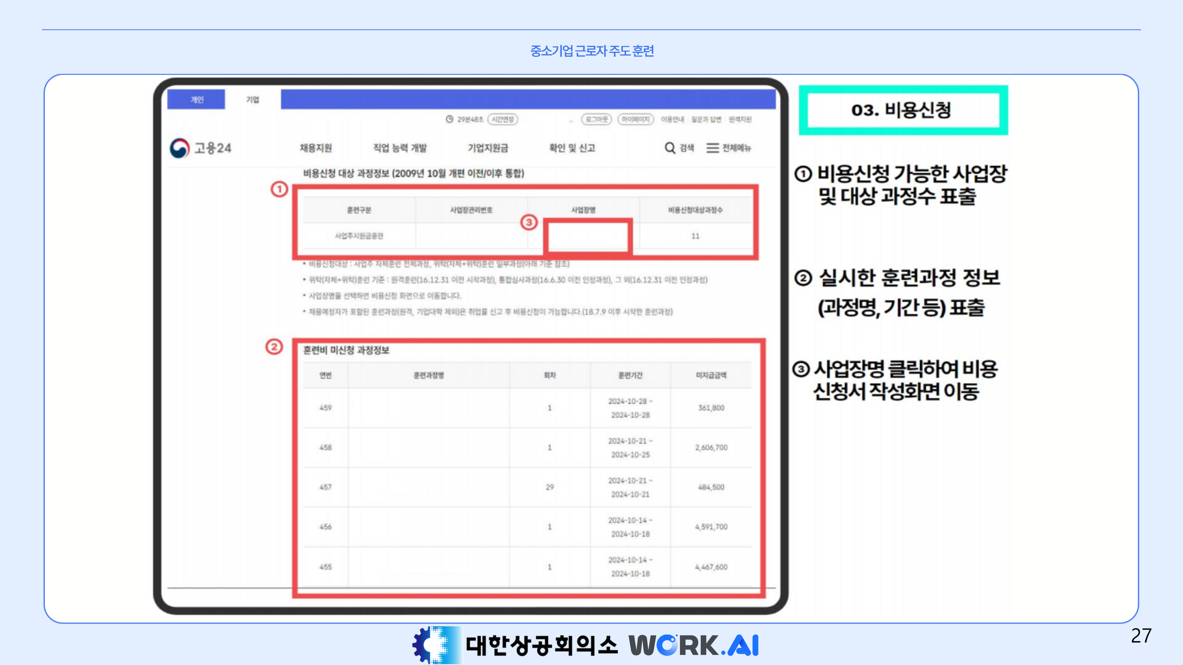This screenshot has width=1183, height=665.
Task: Open the 확인 및 신고 menu
Action: pos(572,148)
